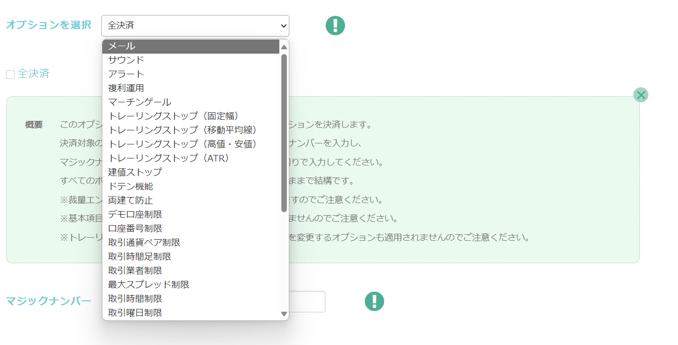Select 複利運用 from the list
The image size is (678, 345).
click(191, 88)
